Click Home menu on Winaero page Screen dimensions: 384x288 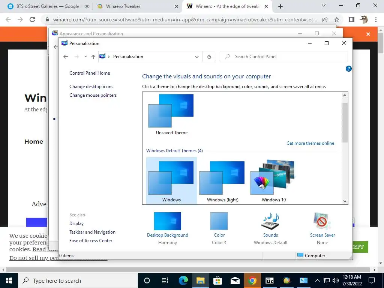pos(34,141)
